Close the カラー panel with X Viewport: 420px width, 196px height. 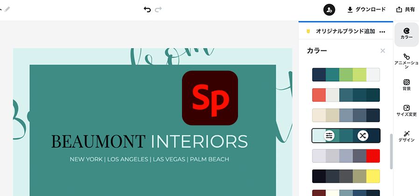pos(383,50)
